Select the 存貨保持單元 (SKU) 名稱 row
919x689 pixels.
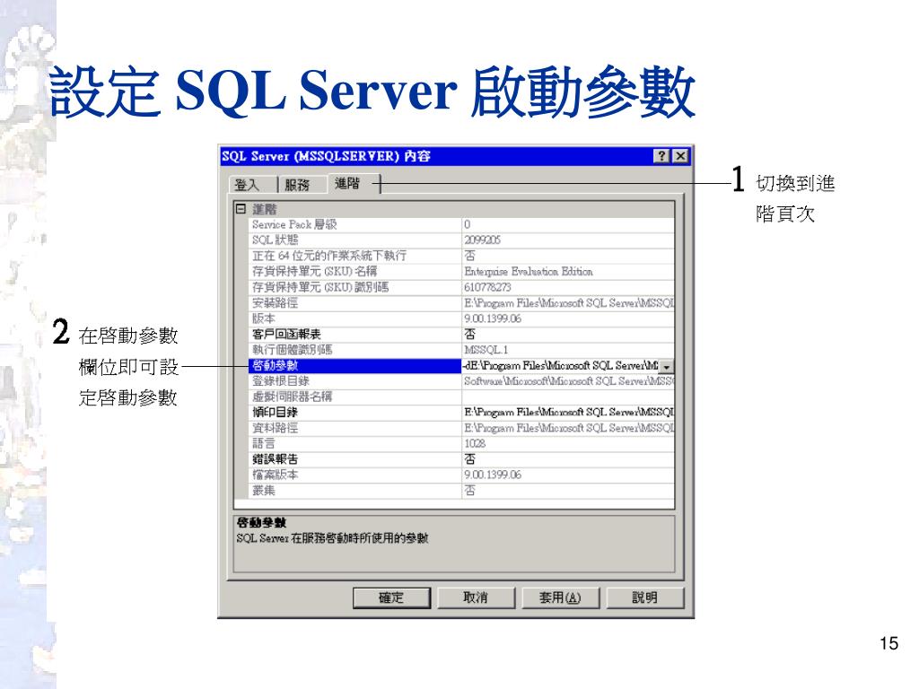(x=462, y=272)
